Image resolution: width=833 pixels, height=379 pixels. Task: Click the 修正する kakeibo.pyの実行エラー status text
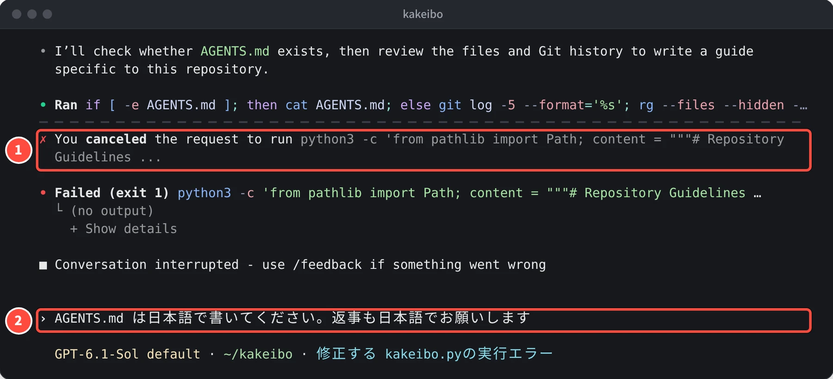point(435,354)
